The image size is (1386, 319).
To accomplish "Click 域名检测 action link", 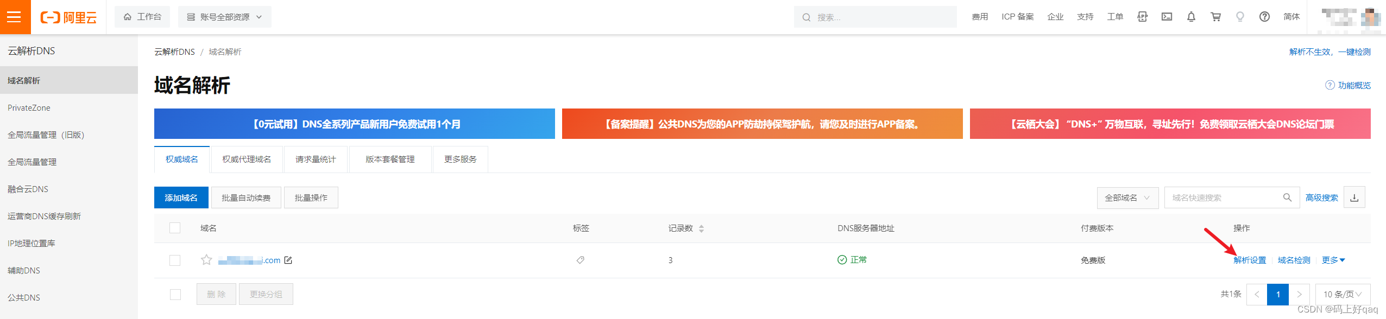I will point(1294,260).
